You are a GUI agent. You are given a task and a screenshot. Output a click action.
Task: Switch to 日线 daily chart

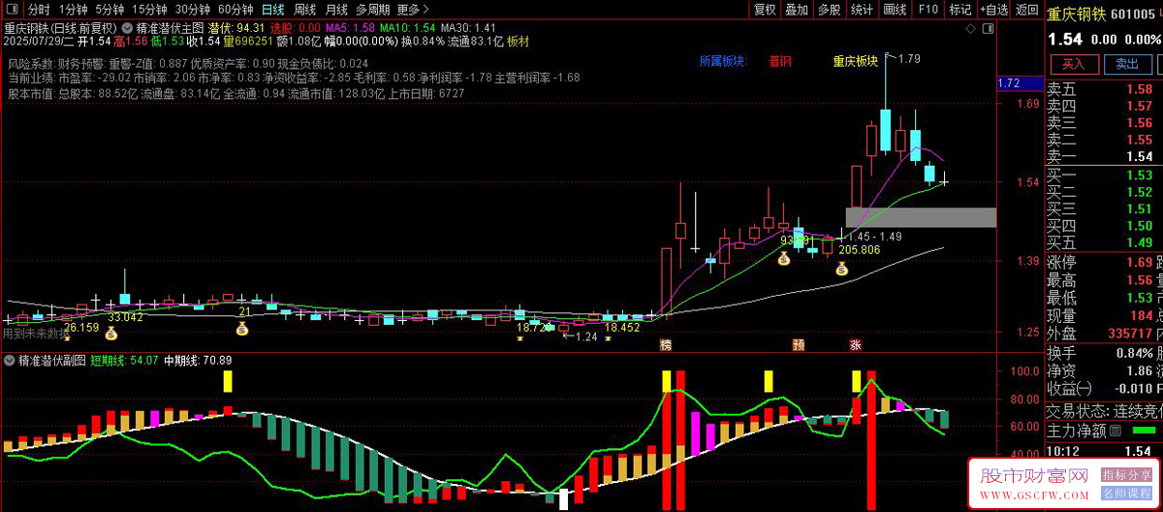(273, 9)
